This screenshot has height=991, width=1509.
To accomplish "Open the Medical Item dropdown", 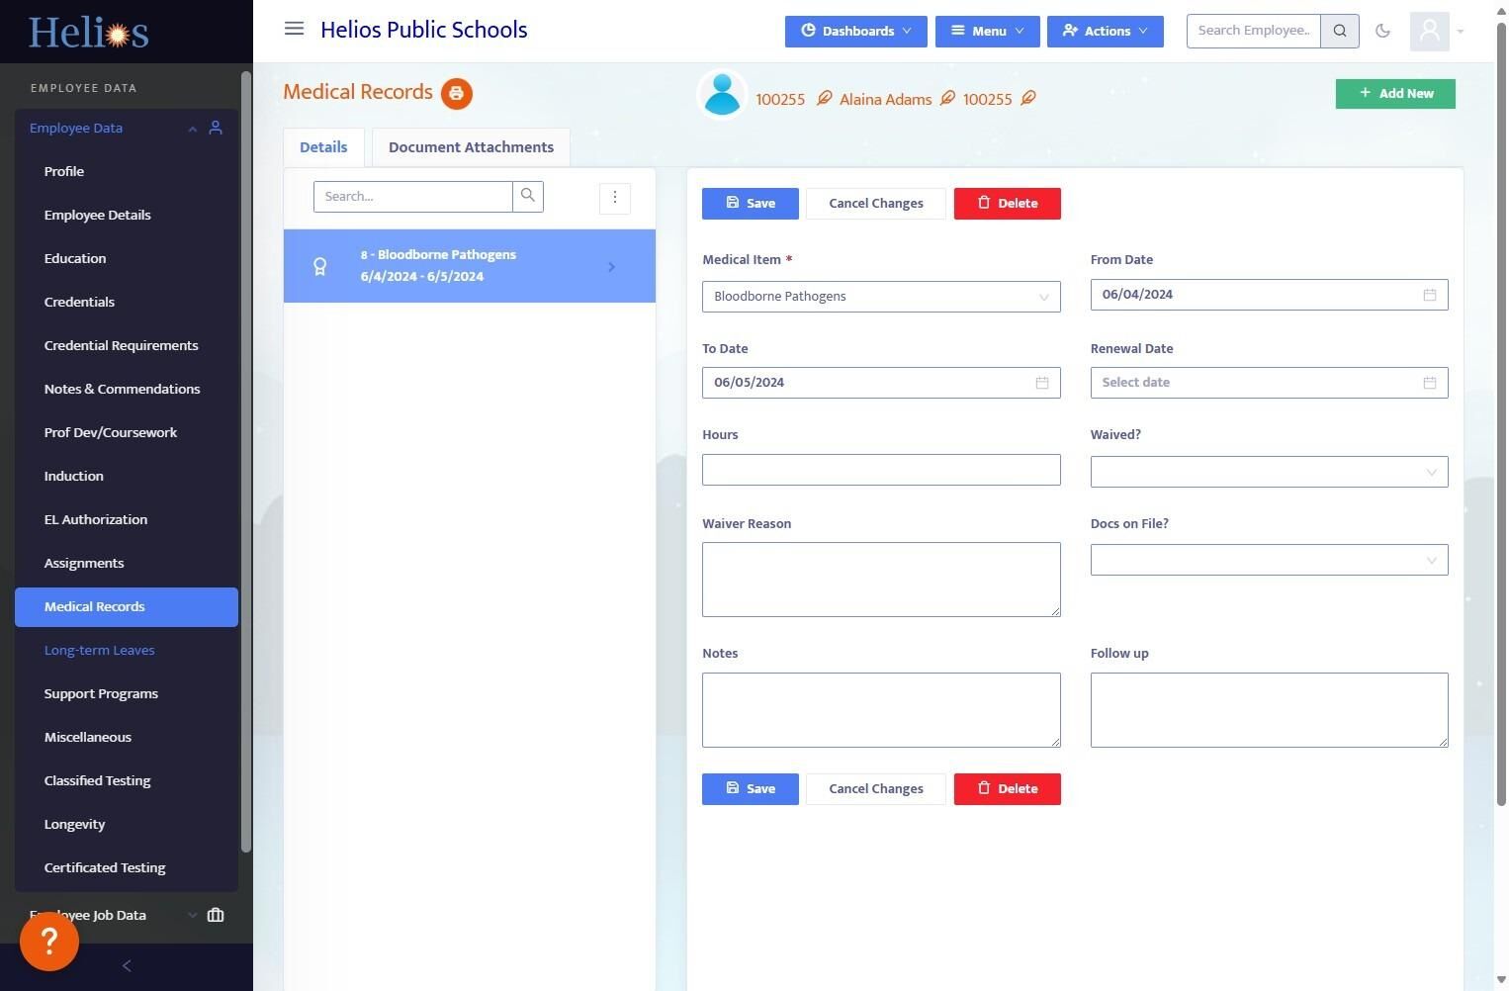I will (881, 297).
